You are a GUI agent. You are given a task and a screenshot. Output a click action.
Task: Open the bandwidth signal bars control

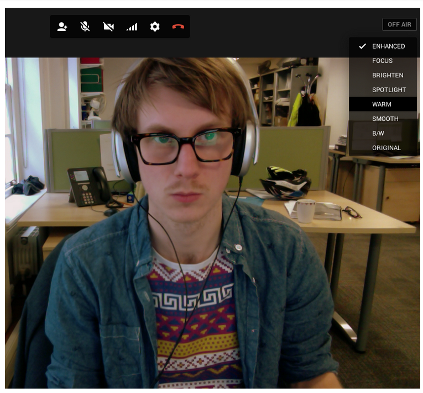pyautogui.click(x=132, y=26)
